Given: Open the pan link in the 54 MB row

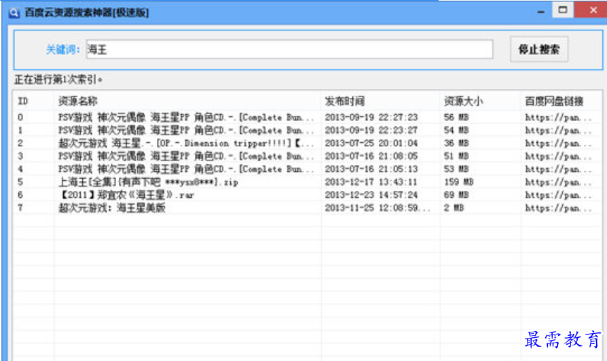Looking at the screenshot, I should (558, 131).
